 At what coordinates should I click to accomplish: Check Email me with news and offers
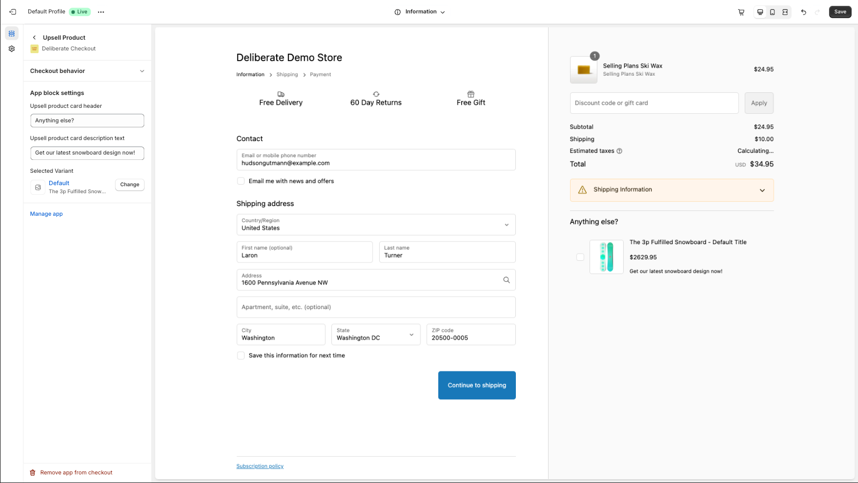241,181
